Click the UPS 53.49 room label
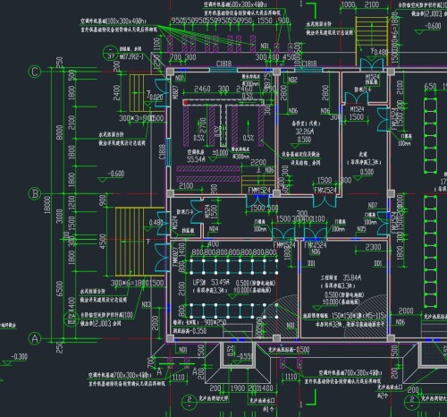The image size is (447, 417). pyautogui.click(x=211, y=282)
